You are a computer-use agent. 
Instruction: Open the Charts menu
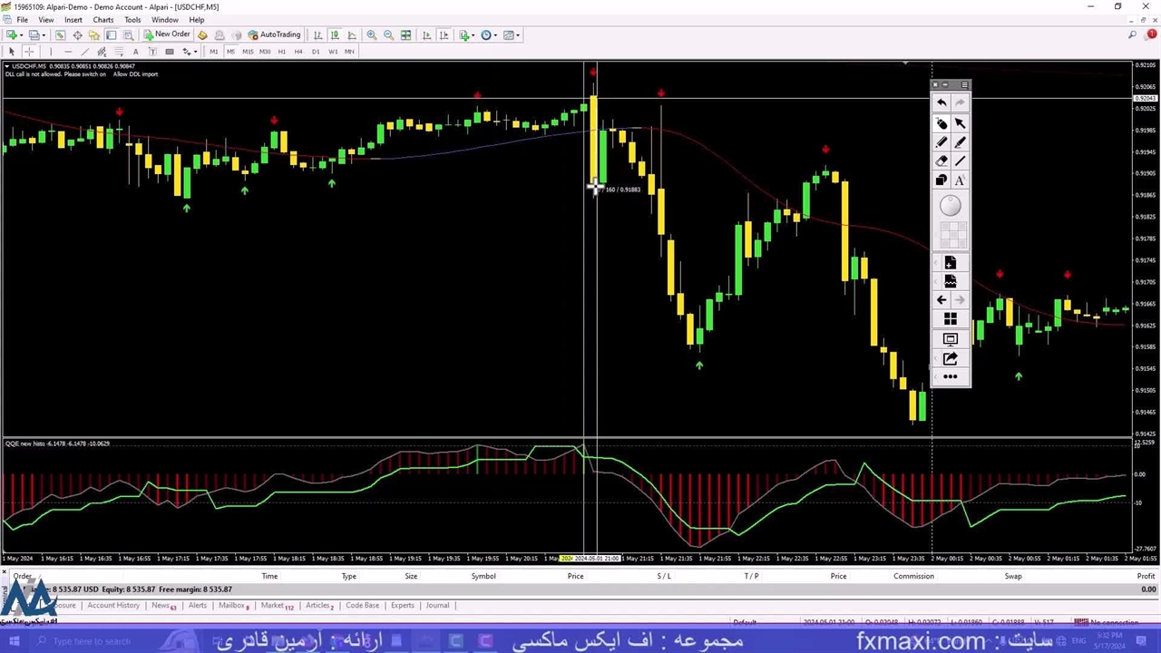(102, 20)
